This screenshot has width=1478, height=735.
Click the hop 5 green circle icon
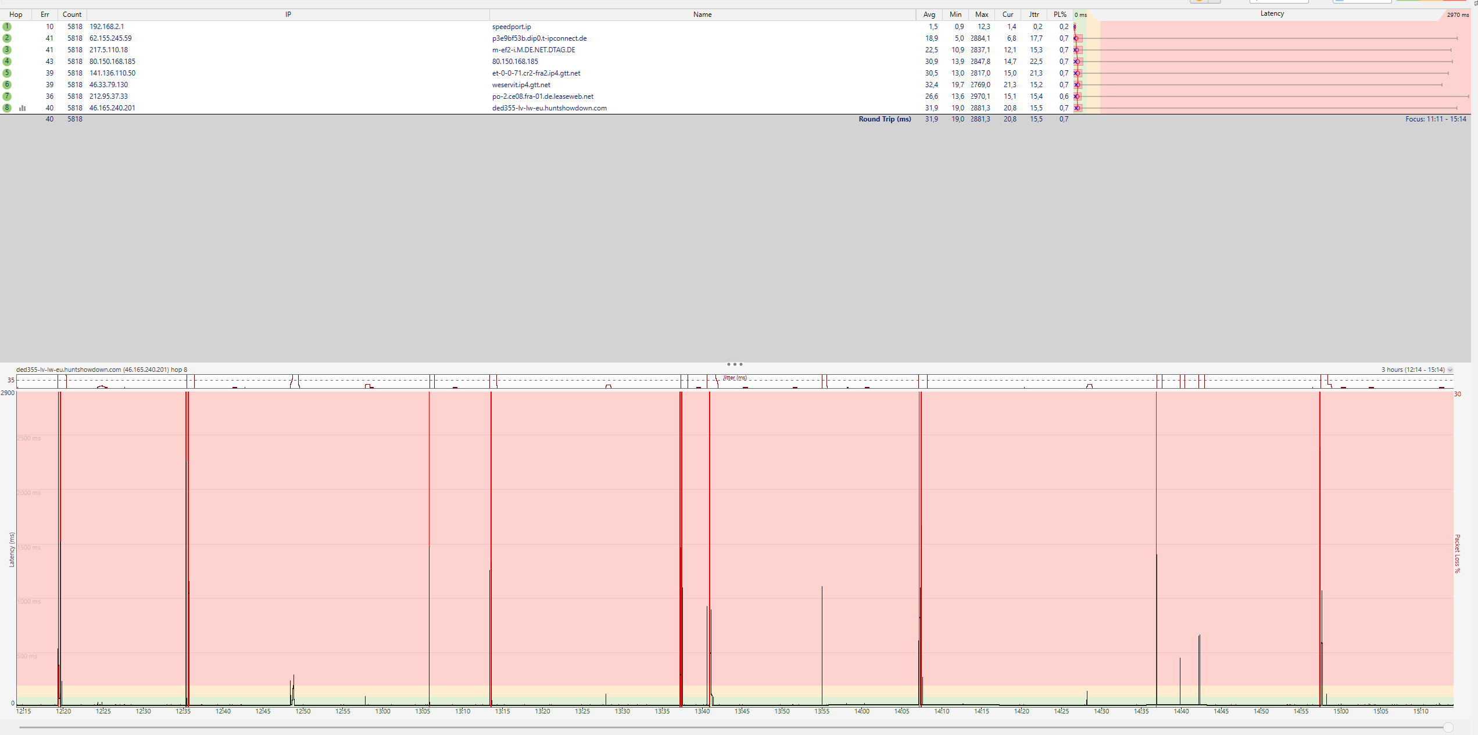coord(7,73)
